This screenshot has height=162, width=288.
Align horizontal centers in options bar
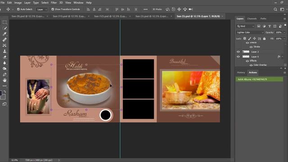click(94, 9)
